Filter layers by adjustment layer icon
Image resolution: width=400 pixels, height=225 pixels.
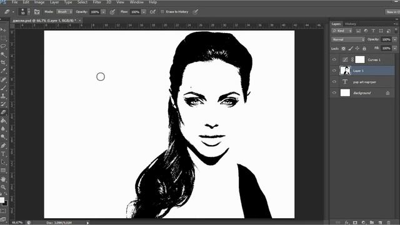click(366, 31)
